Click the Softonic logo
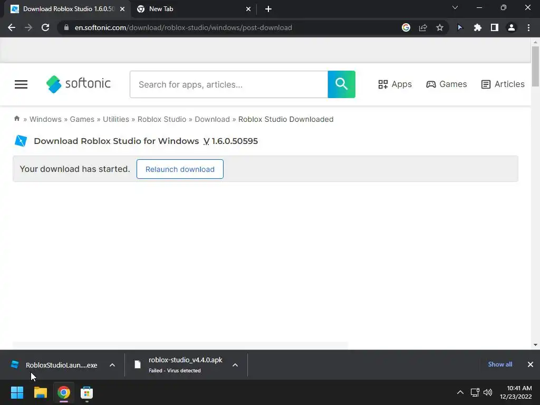Screen dimensions: 540x405 [78, 84]
